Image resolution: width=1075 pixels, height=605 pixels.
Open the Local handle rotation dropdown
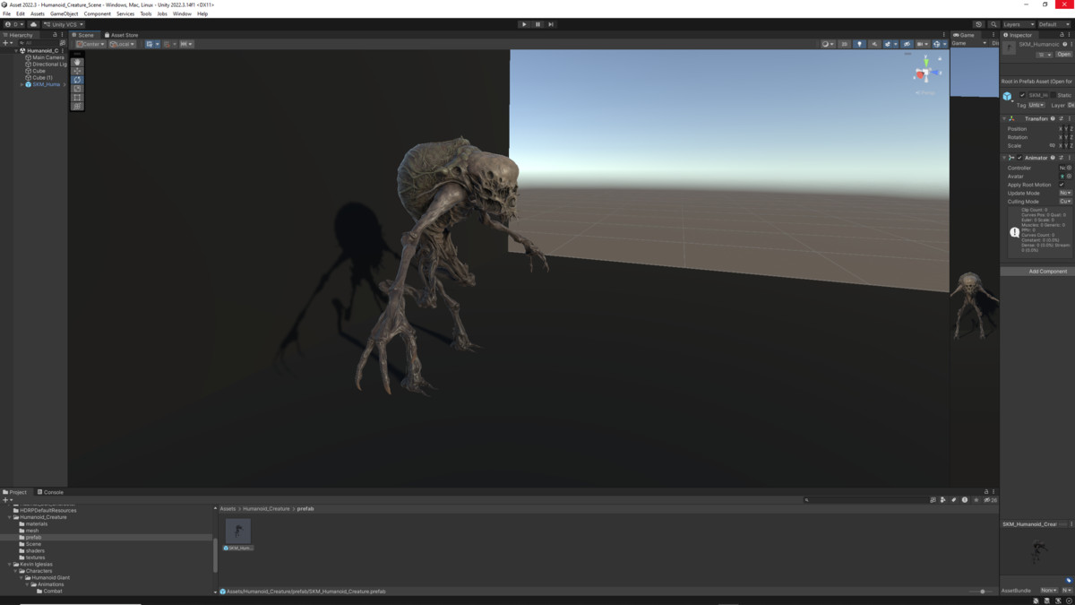[x=122, y=44]
